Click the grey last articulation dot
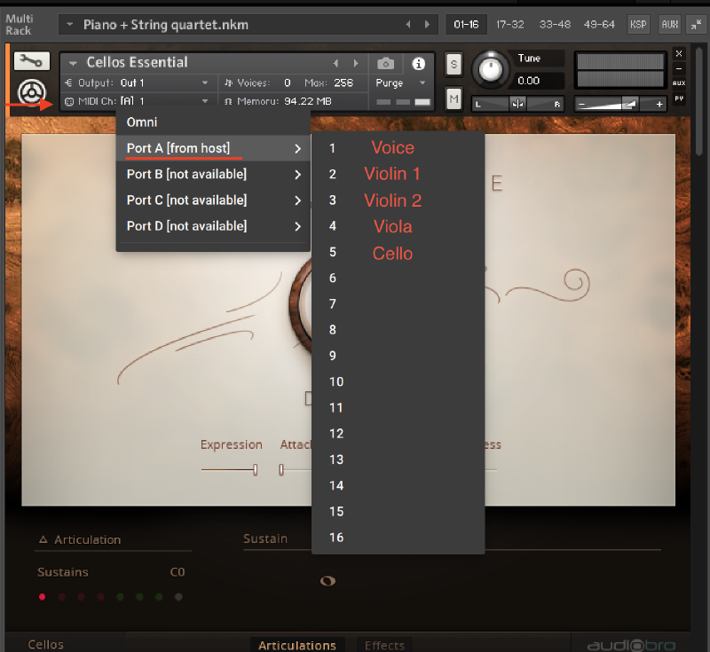Screen dimensions: 710x652 pos(178,597)
